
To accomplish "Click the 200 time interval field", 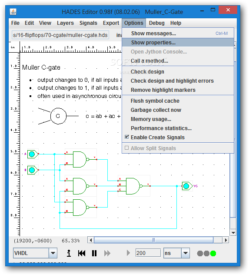I will [148, 253].
